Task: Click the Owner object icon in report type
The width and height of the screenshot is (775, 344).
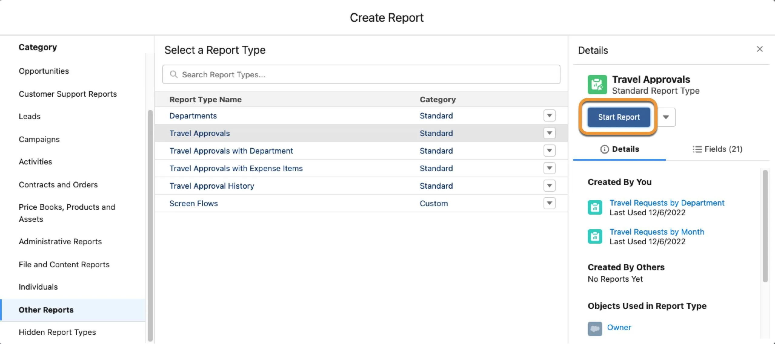Action: click(595, 327)
